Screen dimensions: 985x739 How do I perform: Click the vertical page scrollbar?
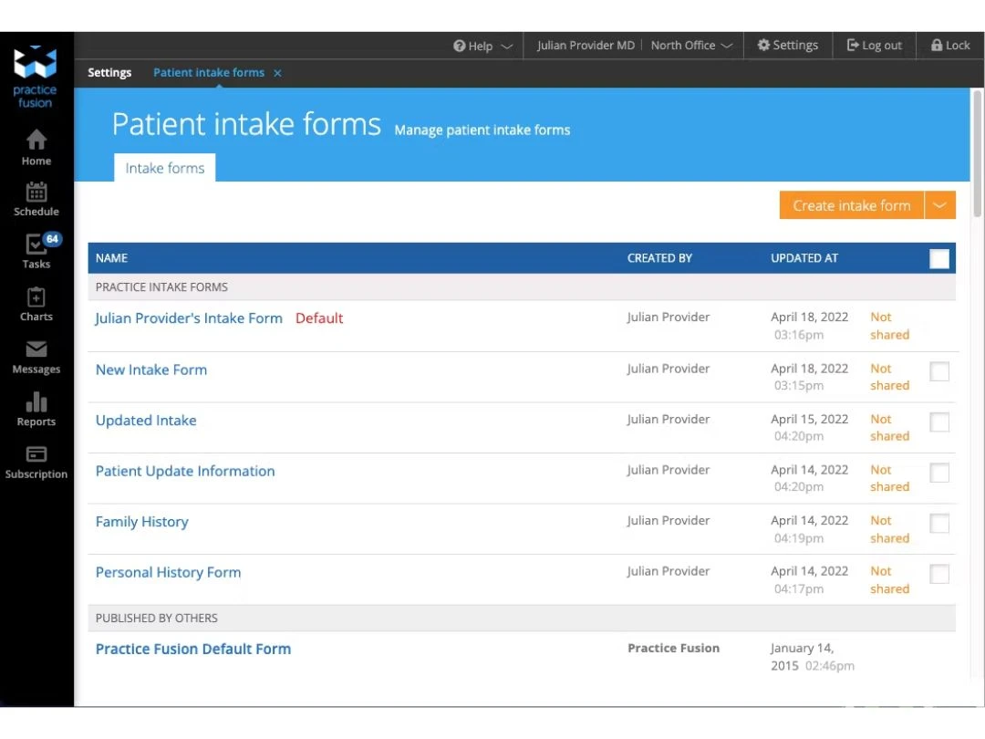point(977,154)
